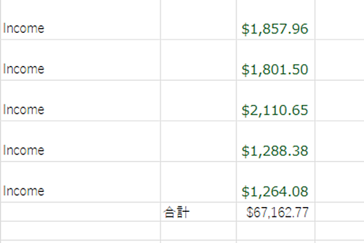Screen dimensions: 364x243
Task: Click empty cell left of $1,801.50
Action: point(198,60)
